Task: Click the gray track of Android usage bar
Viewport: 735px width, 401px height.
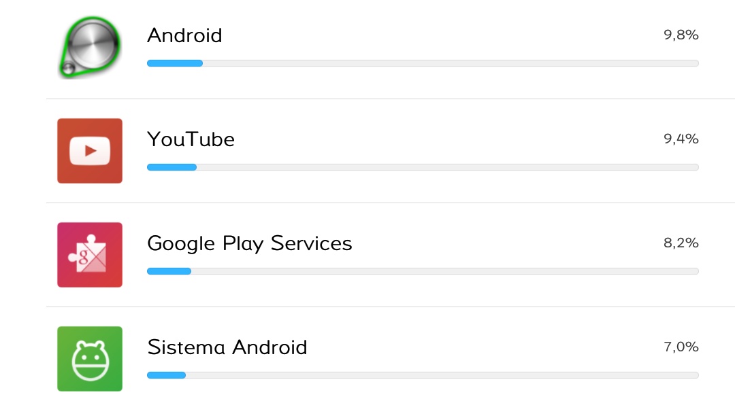Action: (451, 63)
